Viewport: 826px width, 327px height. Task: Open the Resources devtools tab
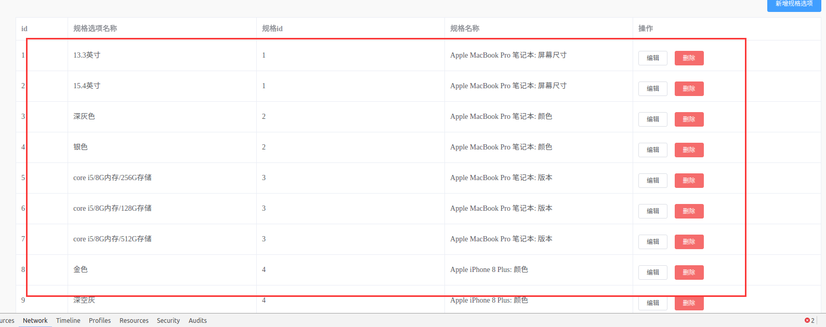[x=134, y=321]
